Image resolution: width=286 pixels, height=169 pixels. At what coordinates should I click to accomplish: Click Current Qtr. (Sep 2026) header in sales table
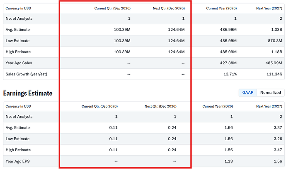(112, 8)
